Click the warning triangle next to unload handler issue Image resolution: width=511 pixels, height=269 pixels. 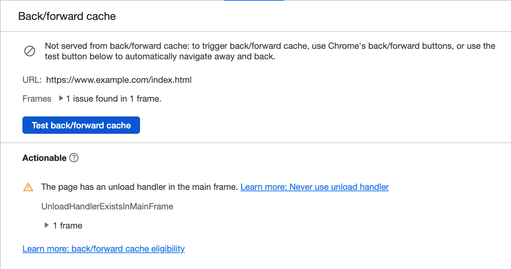click(28, 187)
